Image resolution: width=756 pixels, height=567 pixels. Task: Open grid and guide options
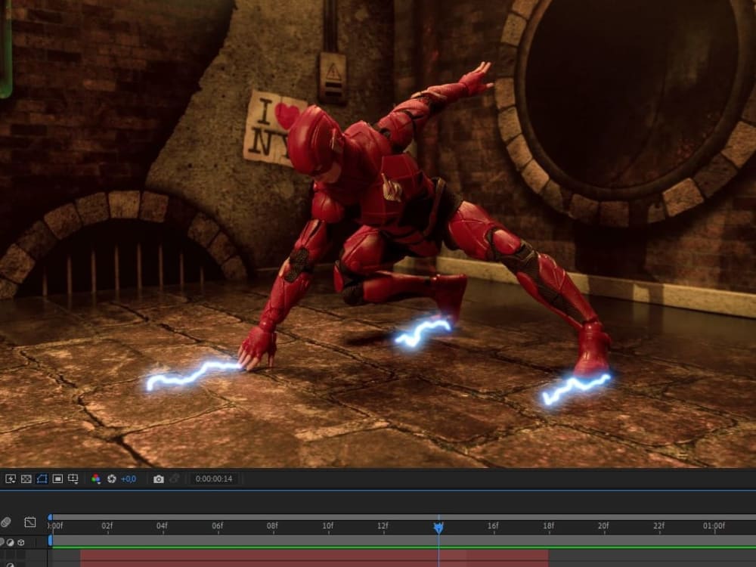pyautogui.click(x=73, y=479)
